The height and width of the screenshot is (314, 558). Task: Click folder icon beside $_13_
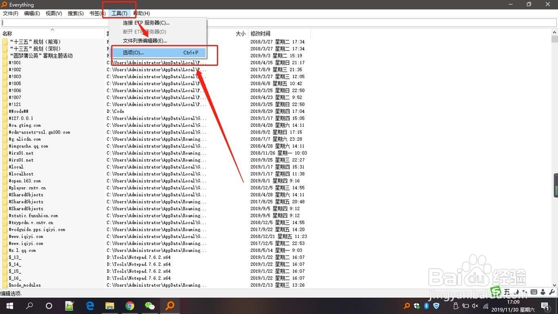click(4, 257)
